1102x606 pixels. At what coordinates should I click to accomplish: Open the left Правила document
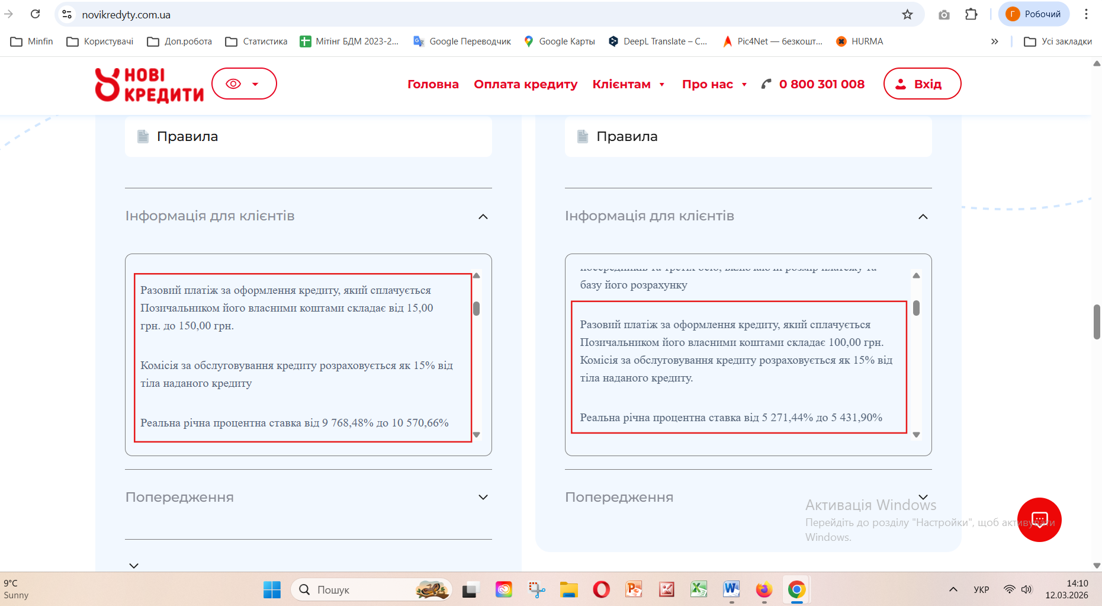click(x=309, y=137)
